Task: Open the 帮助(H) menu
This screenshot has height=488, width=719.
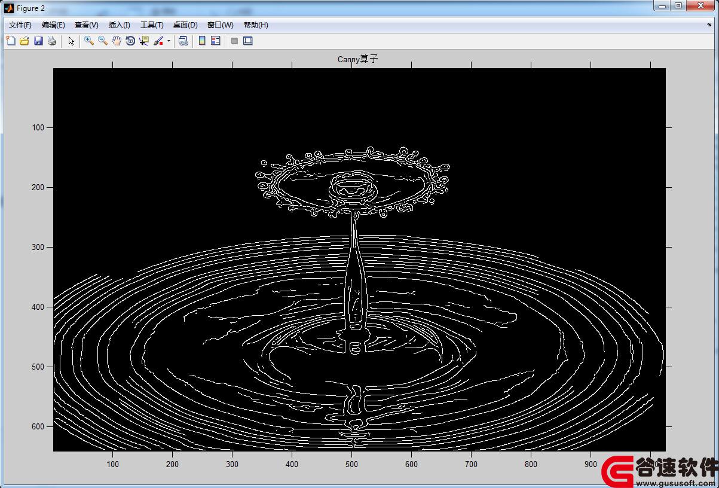Action: click(x=256, y=25)
